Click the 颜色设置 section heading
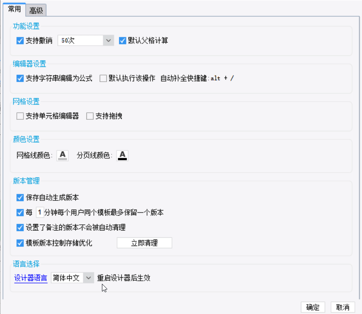Viewport: 362px width, 314px height. (26, 139)
